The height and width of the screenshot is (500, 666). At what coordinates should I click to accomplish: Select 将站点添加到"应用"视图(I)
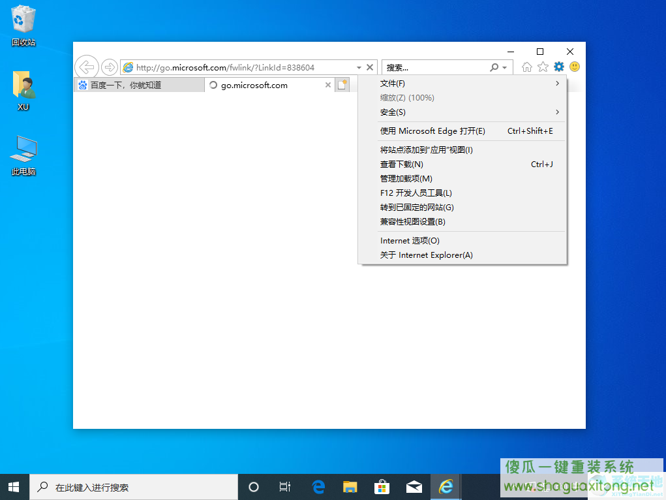[x=462, y=149]
